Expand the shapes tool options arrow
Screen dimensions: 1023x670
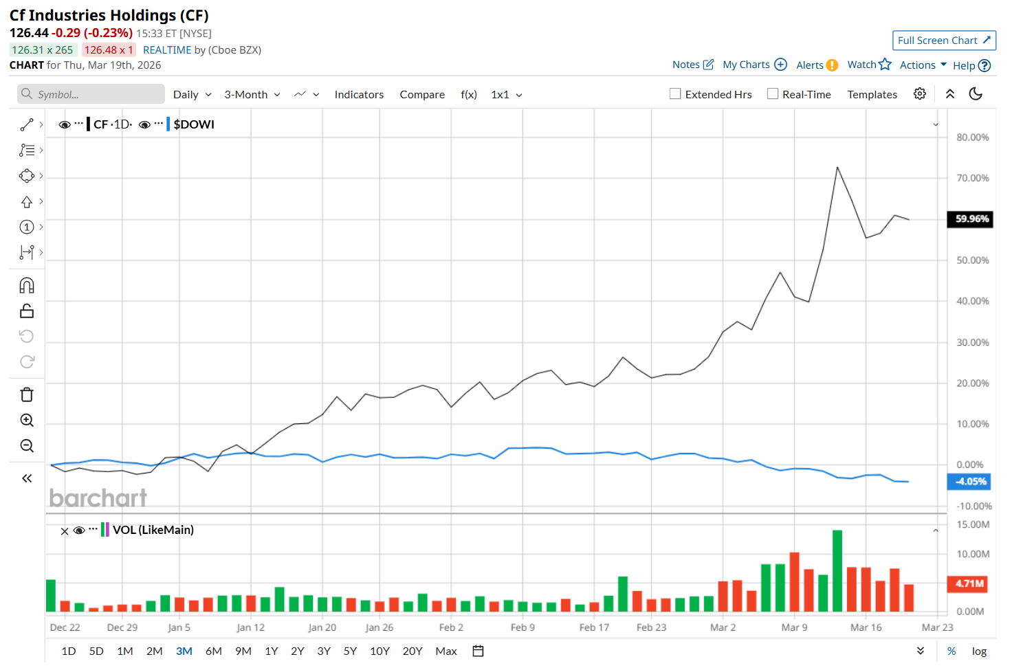[x=41, y=176]
